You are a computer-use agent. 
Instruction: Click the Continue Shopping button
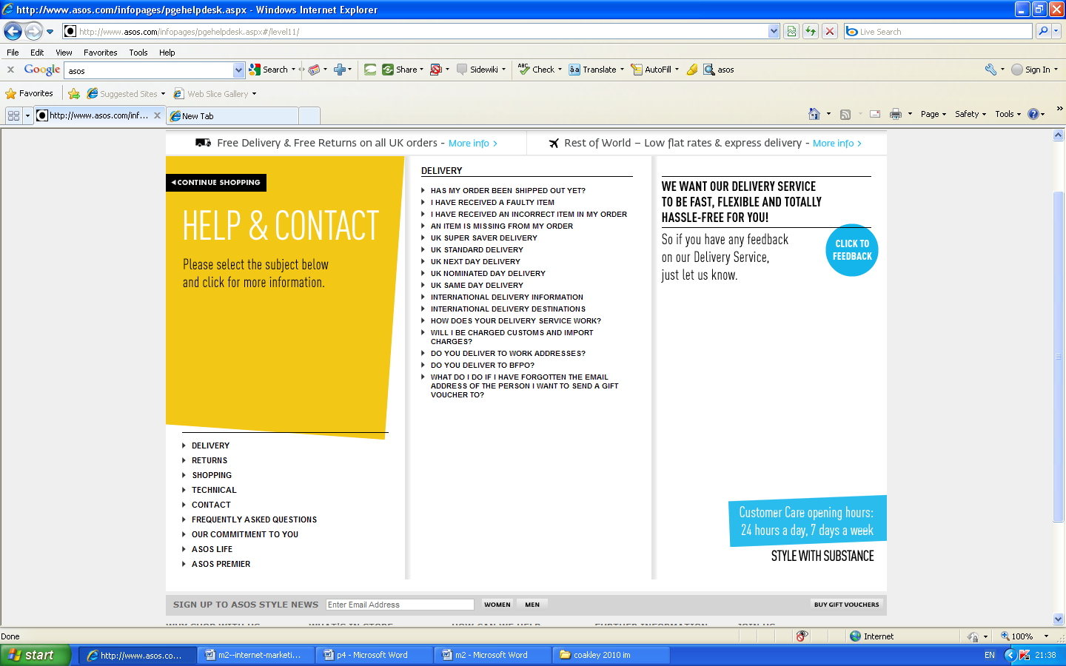[x=216, y=182]
